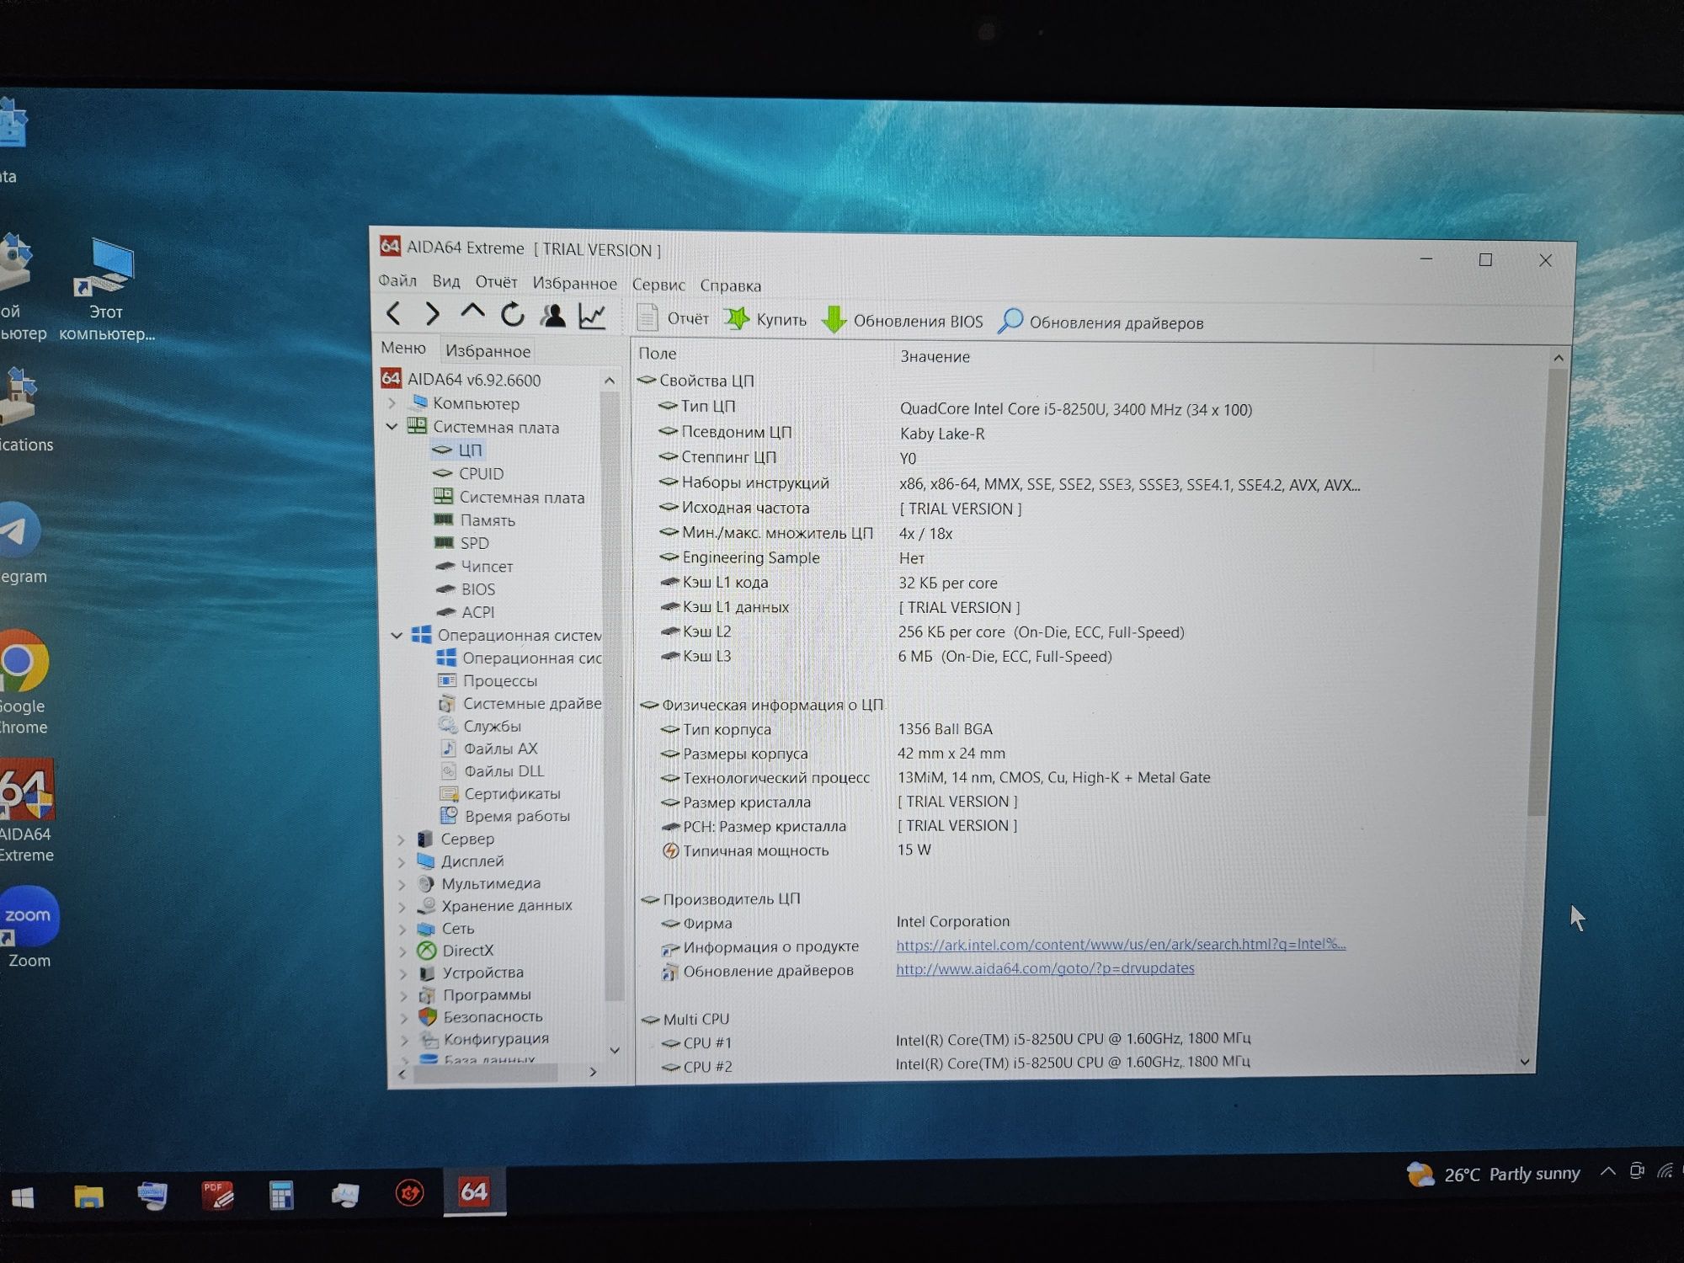1684x1263 pixels.
Task: Select the Файлы DLL tree item
Action: 492,771
